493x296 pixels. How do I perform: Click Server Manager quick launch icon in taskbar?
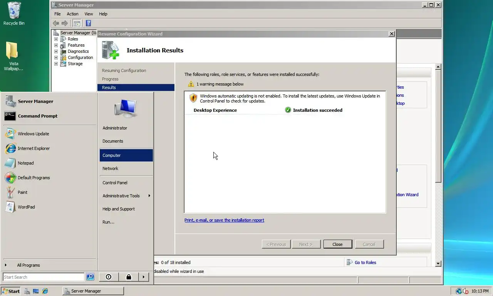point(27,291)
